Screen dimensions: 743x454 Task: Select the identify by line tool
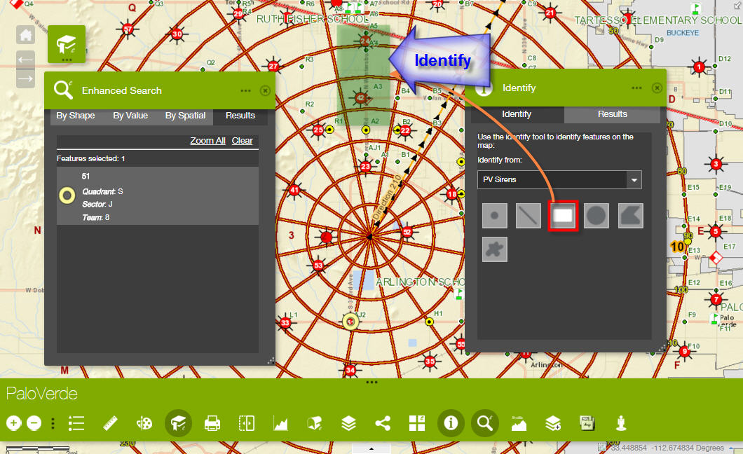coord(529,216)
